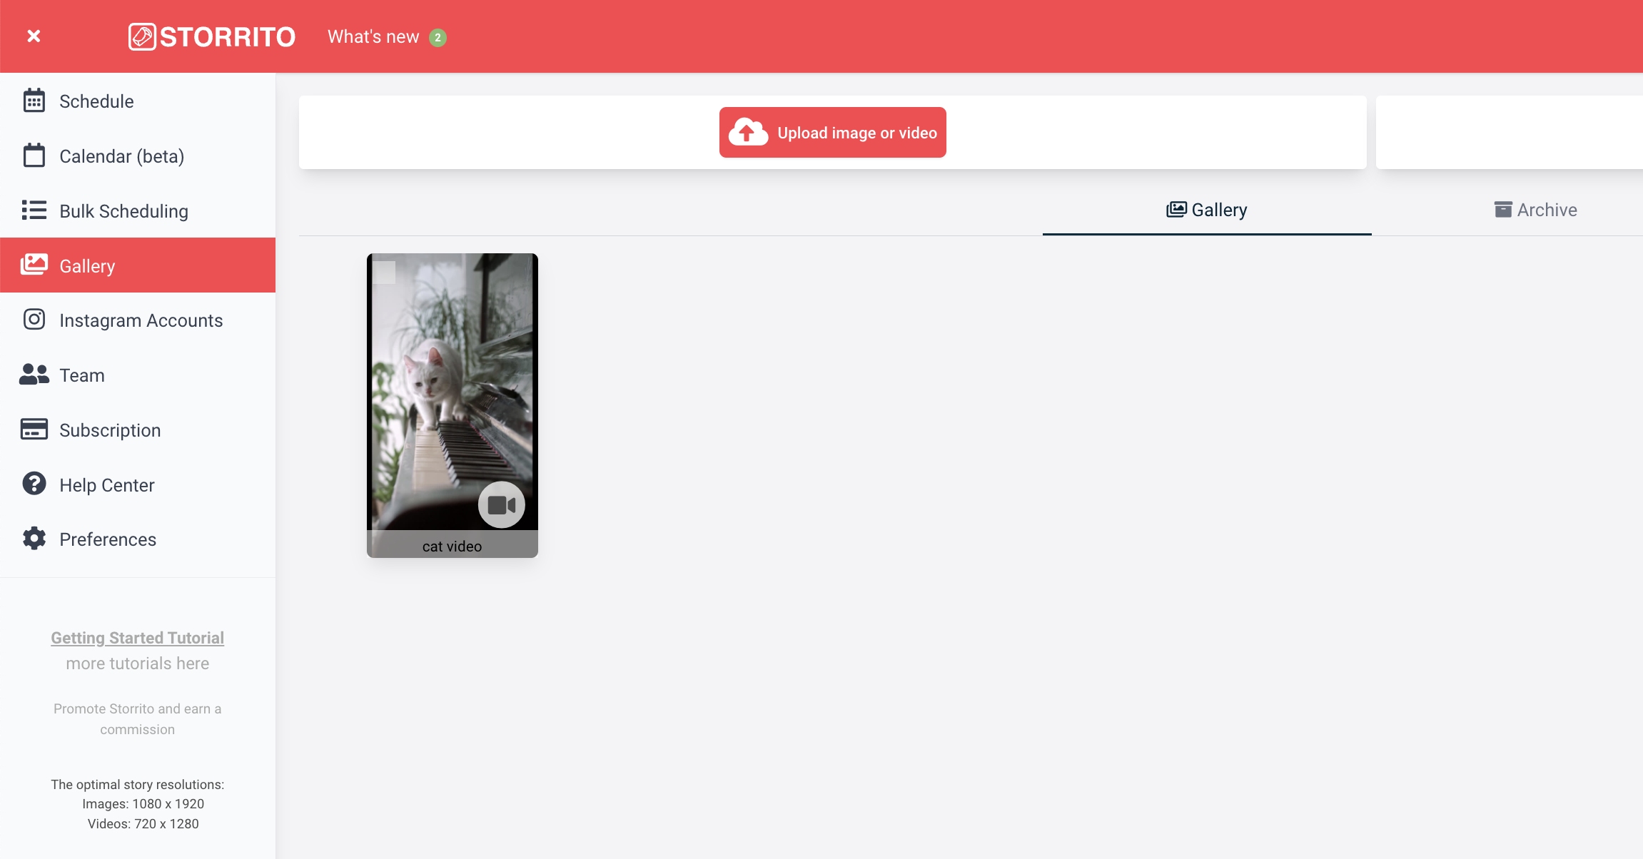Click more tutorials here link

click(137, 662)
